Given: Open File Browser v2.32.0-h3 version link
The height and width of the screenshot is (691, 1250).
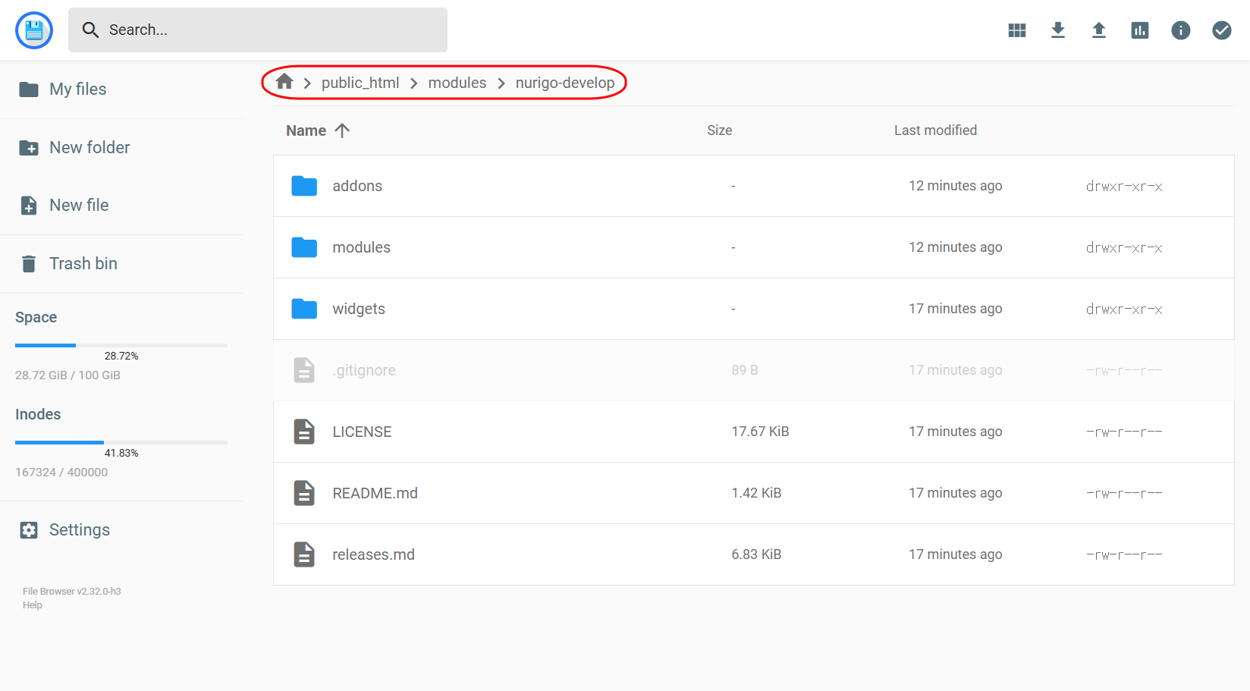Looking at the screenshot, I should pyautogui.click(x=72, y=592).
